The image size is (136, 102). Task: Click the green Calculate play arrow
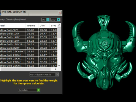click(38, 90)
